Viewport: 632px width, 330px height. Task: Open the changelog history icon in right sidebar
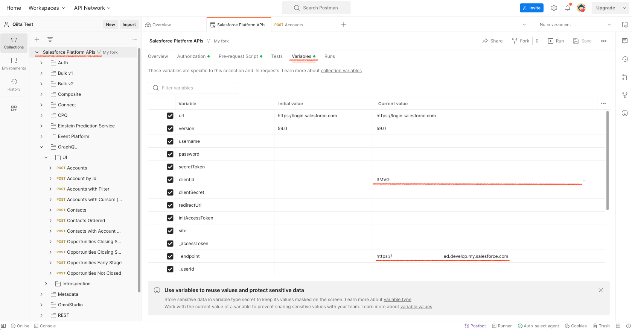[625, 59]
